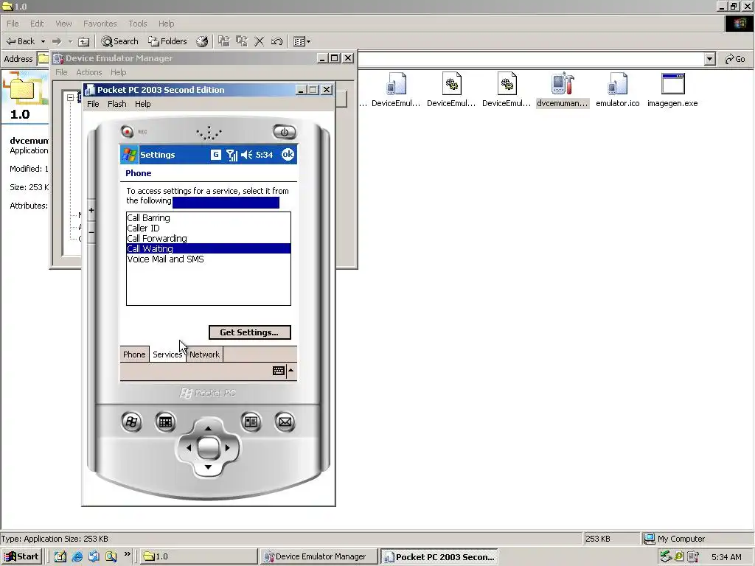Open the Back history dropdown arrow
Image resolution: width=755 pixels, height=566 pixels.
click(43, 41)
